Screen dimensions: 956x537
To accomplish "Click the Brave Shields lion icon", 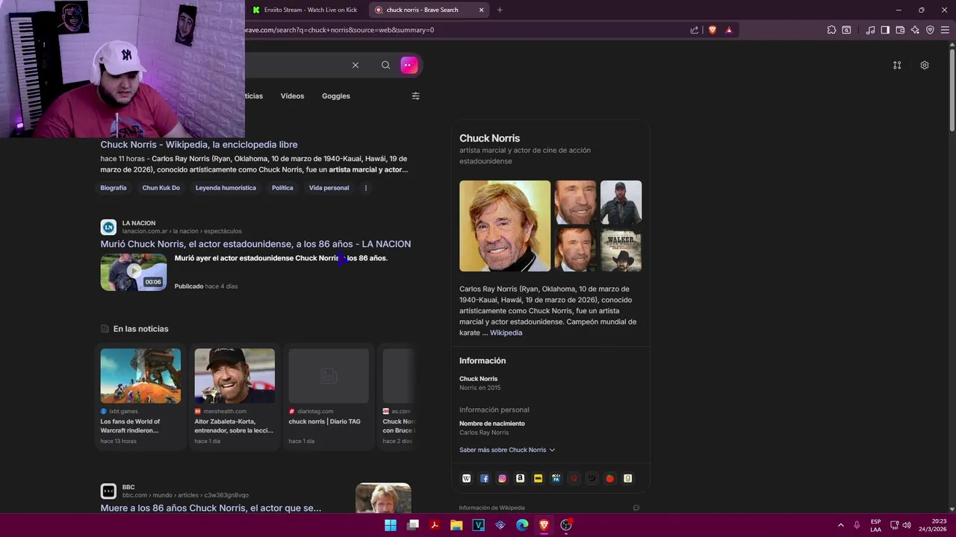I will (713, 30).
